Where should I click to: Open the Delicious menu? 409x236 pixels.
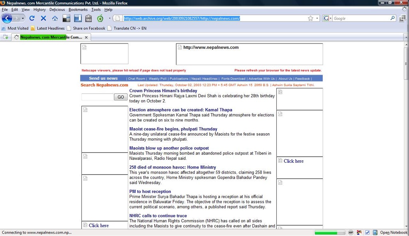[57, 10]
